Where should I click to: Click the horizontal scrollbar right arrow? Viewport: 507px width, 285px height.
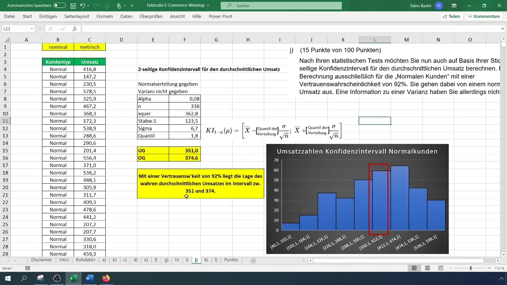pos(498,260)
